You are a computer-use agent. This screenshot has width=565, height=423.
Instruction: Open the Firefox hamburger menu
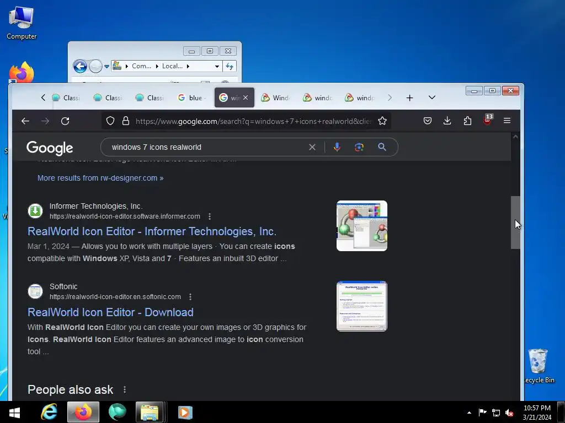[x=507, y=121]
